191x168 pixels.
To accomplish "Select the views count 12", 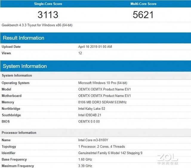I will [80, 53].
